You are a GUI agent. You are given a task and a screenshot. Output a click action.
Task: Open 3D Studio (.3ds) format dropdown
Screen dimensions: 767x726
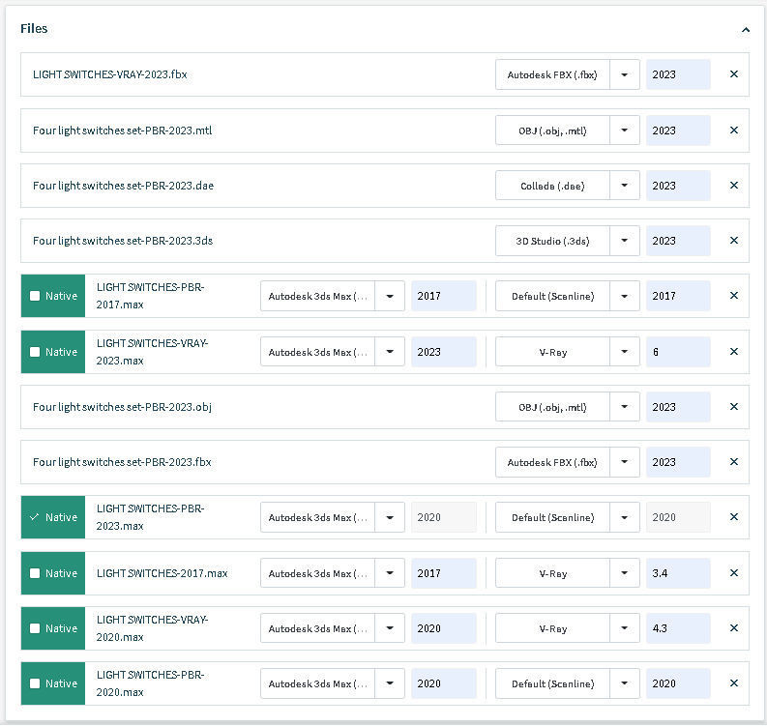click(x=625, y=241)
